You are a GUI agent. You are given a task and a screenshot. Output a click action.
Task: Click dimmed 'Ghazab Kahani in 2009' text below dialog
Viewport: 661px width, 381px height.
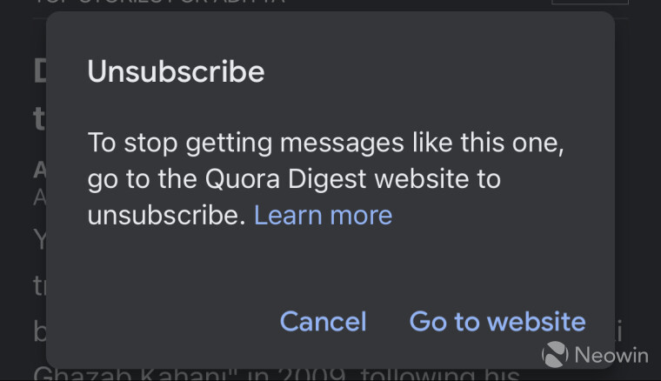tap(190, 375)
